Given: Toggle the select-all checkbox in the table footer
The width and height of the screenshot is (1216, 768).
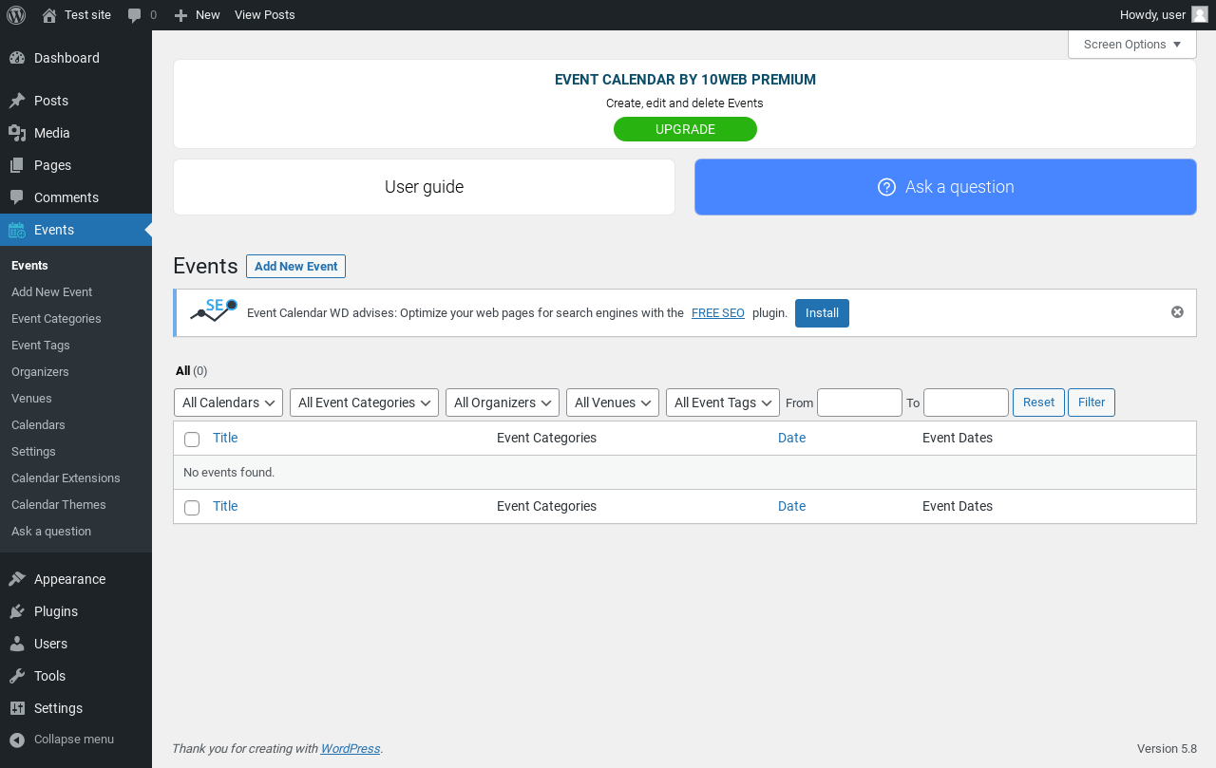Looking at the screenshot, I should (x=192, y=507).
